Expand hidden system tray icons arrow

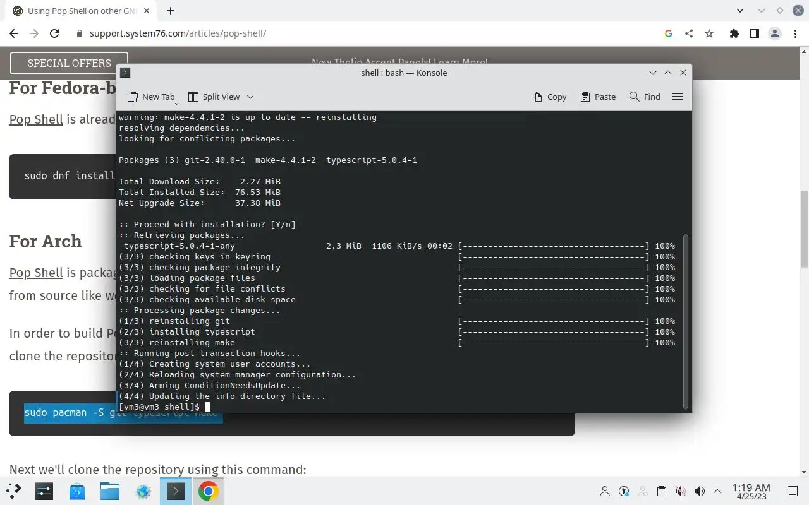click(717, 491)
